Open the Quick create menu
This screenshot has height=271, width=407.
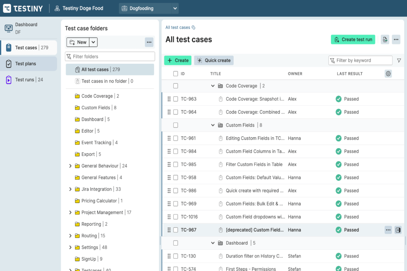(x=214, y=60)
